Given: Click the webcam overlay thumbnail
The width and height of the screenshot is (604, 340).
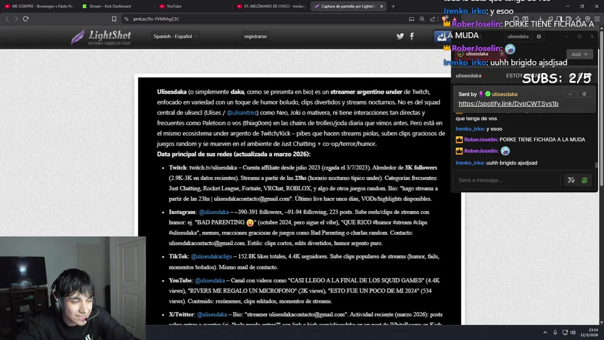Looking at the screenshot, I should click(73, 288).
